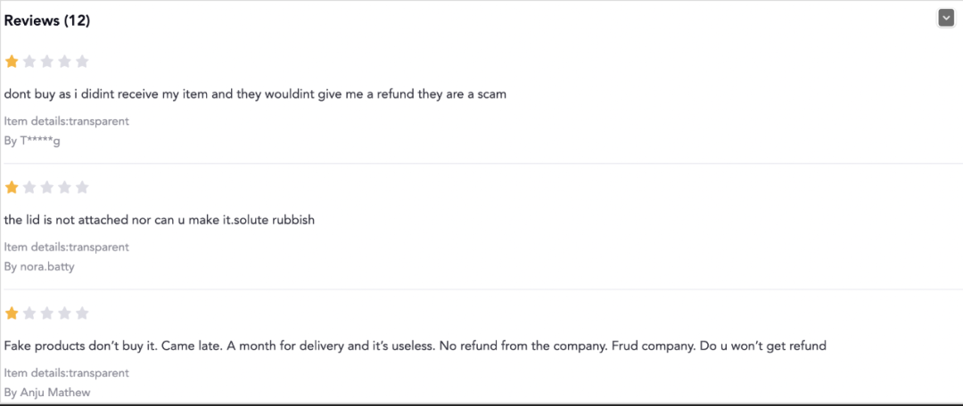This screenshot has height=406, width=963.
Task: Click the gold star in nora.batty's review
Action: (x=12, y=187)
